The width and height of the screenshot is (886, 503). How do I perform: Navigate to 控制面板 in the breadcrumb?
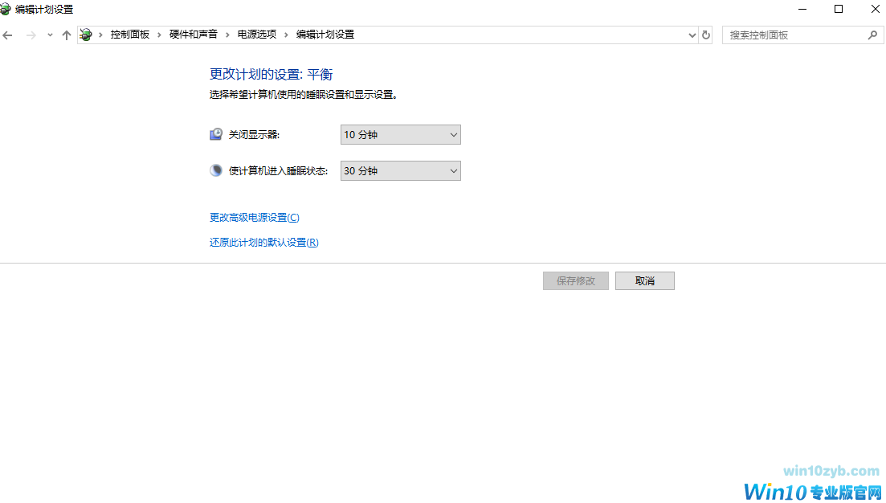tap(130, 35)
